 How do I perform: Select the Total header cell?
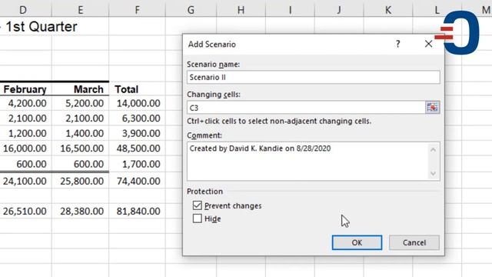point(137,89)
